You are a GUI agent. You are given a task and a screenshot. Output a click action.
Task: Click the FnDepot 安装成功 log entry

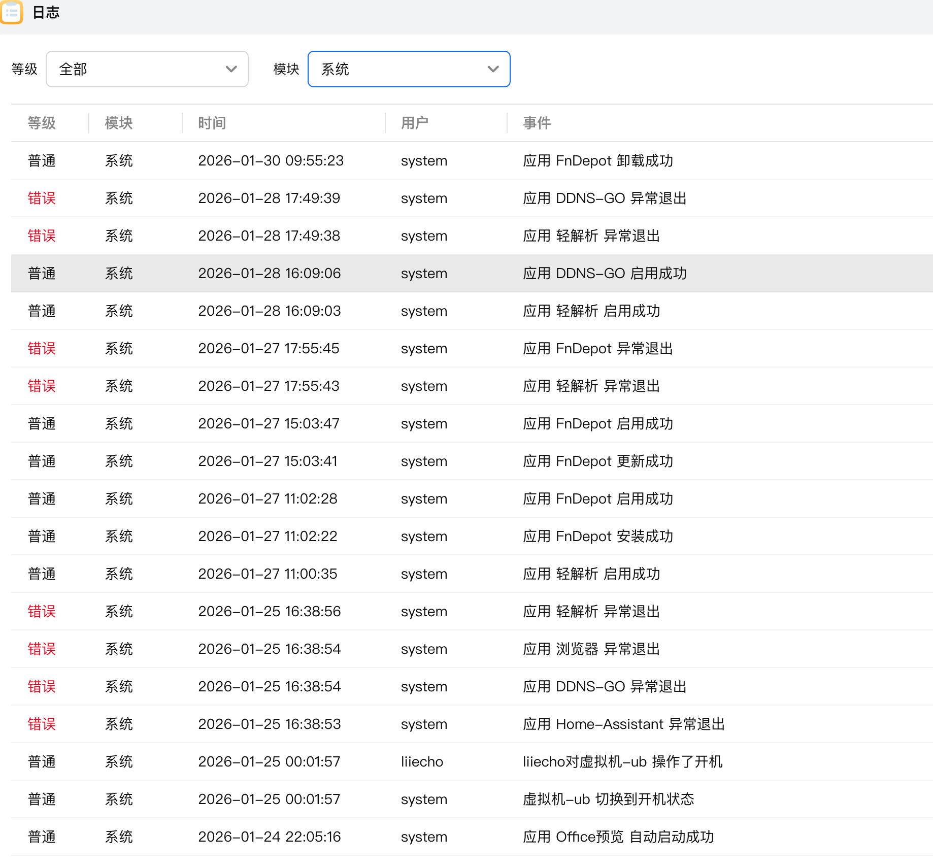point(597,537)
